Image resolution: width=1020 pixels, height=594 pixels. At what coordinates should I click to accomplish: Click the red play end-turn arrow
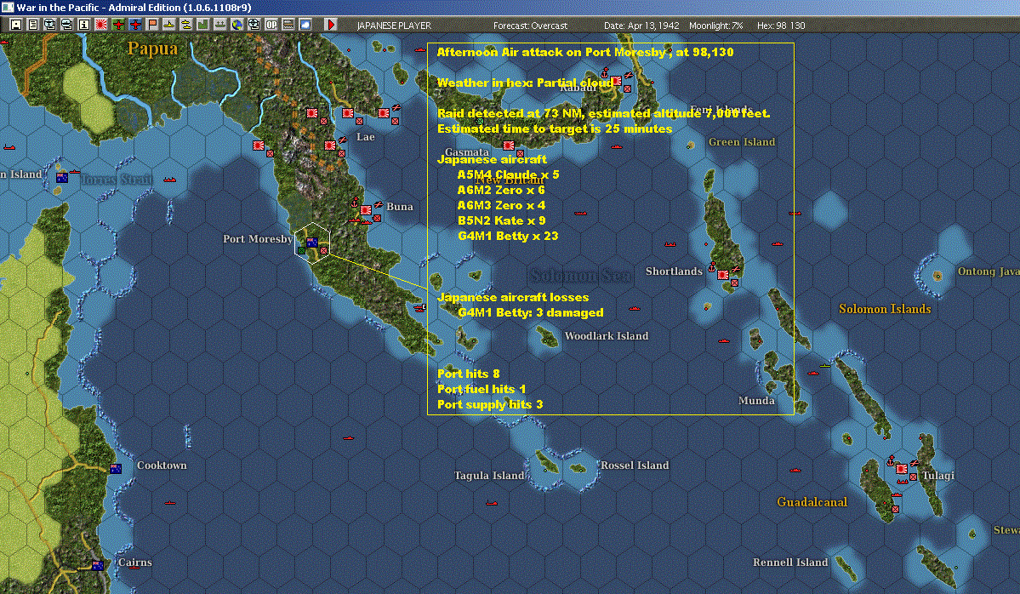point(330,25)
